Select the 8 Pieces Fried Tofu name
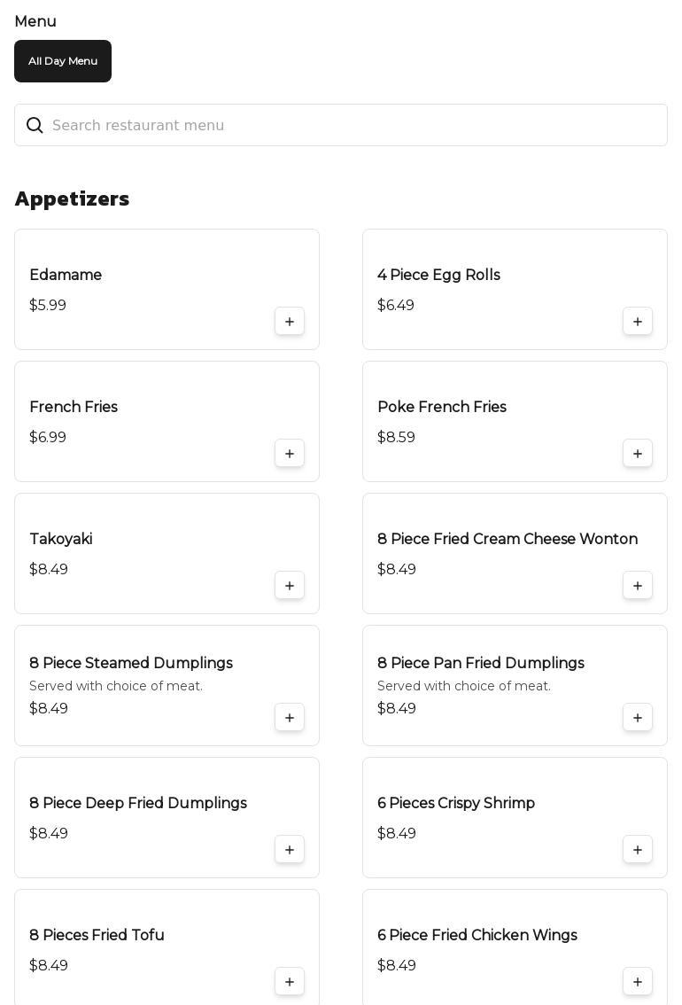This screenshot has height=1005, width=682. coord(97,935)
